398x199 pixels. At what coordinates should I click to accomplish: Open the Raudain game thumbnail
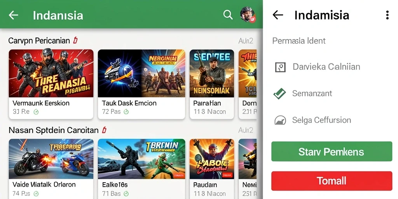(212, 159)
